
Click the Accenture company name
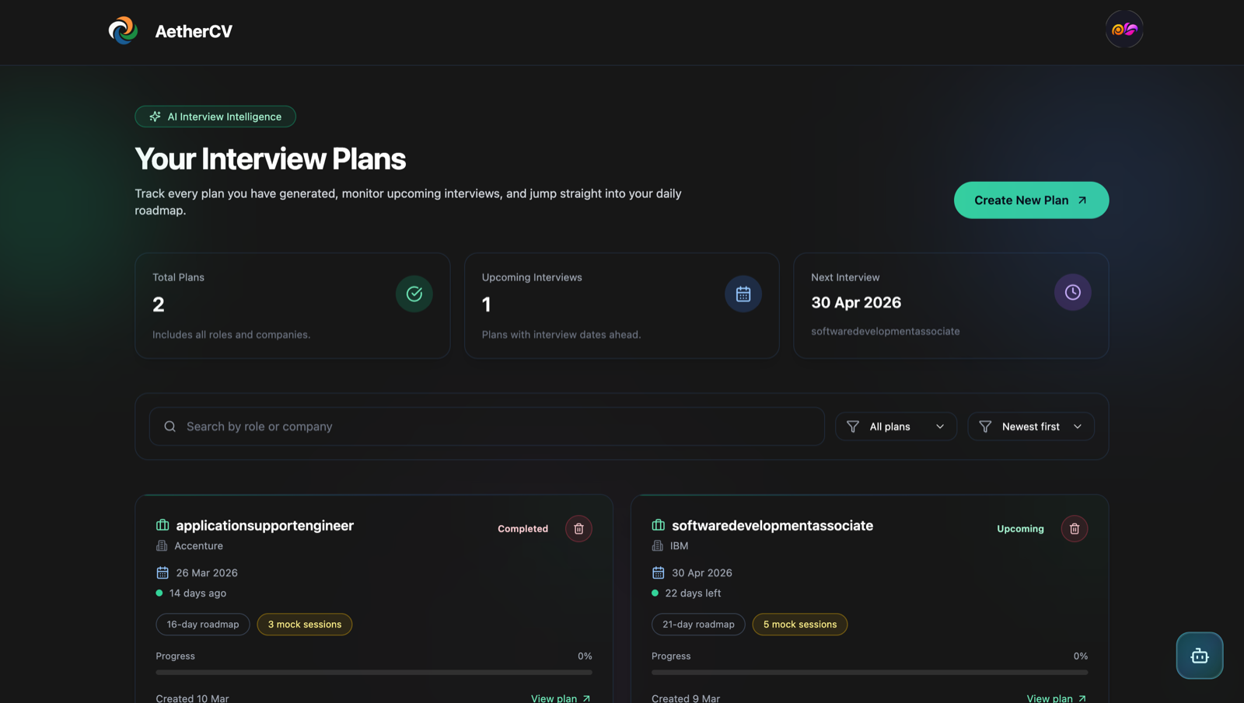click(198, 546)
